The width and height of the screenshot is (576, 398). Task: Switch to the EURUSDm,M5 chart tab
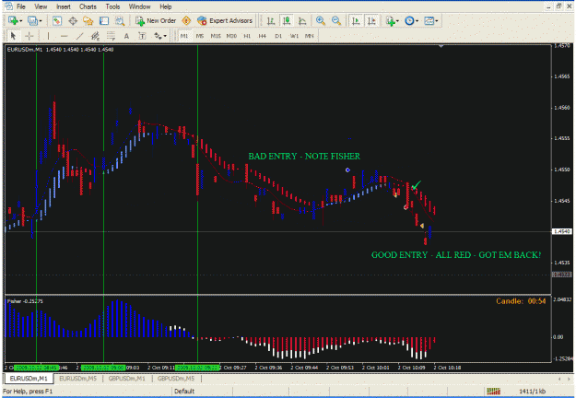click(x=78, y=378)
